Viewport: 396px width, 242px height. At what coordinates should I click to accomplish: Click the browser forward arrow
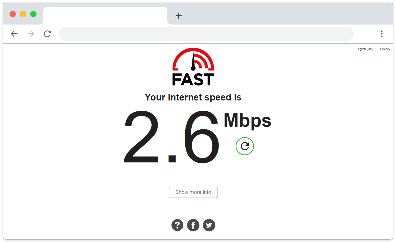pos(31,34)
